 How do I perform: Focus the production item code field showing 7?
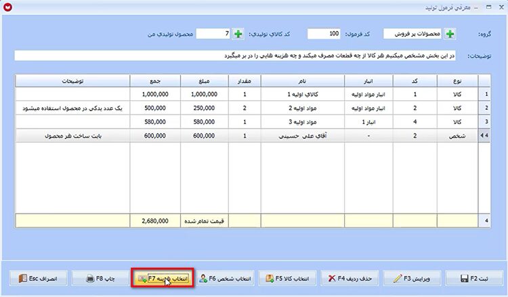pos(213,34)
